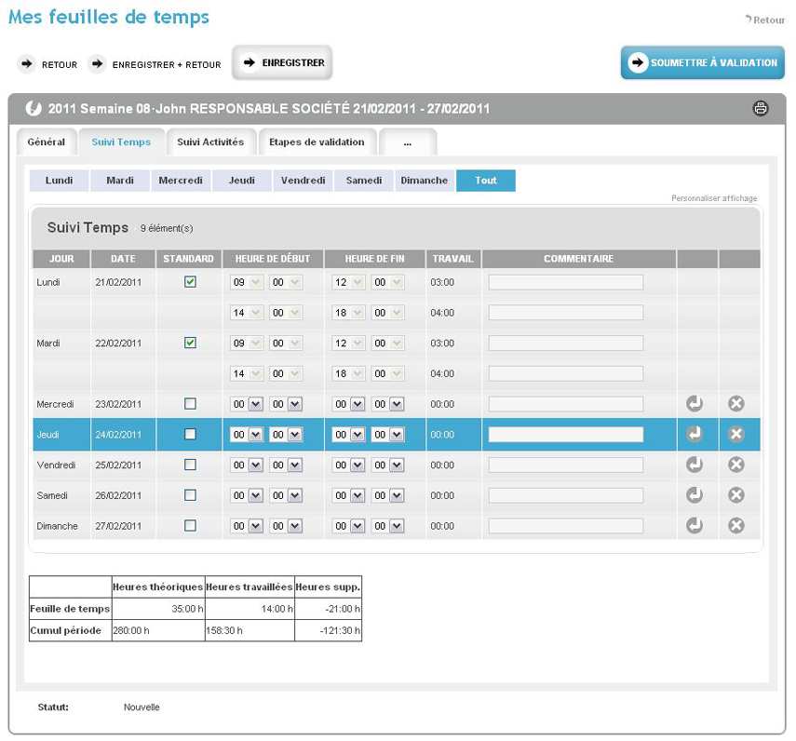The height and width of the screenshot is (741, 796).
Task: Click the Retour button in the toolbar
Action: 47,64
